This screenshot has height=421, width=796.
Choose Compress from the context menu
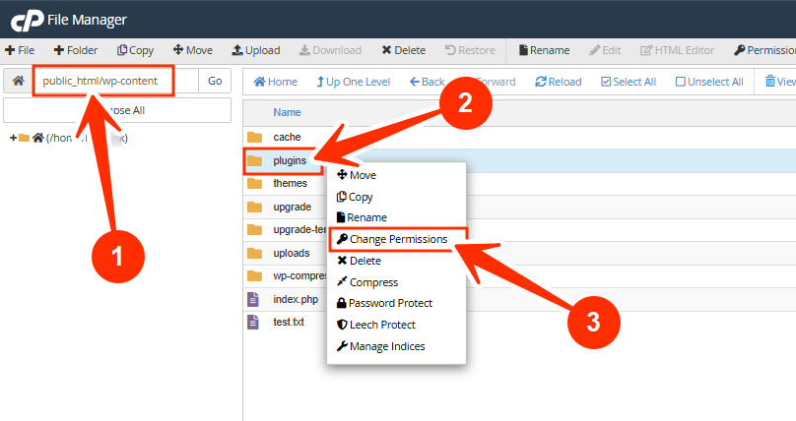tap(367, 282)
